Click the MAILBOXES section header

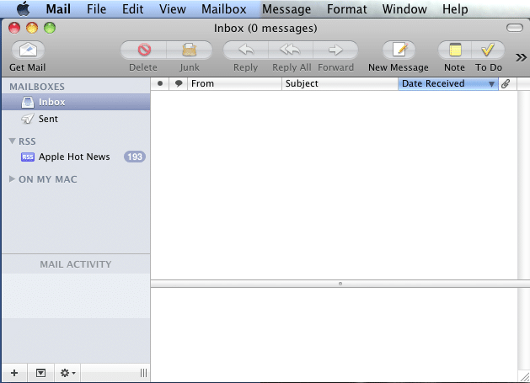[x=37, y=87]
